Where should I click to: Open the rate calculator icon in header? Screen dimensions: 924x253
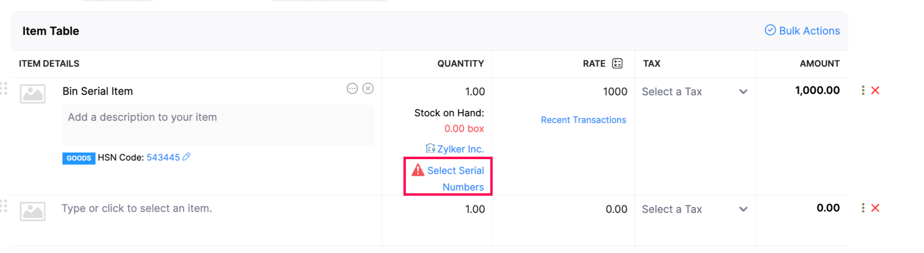point(617,63)
